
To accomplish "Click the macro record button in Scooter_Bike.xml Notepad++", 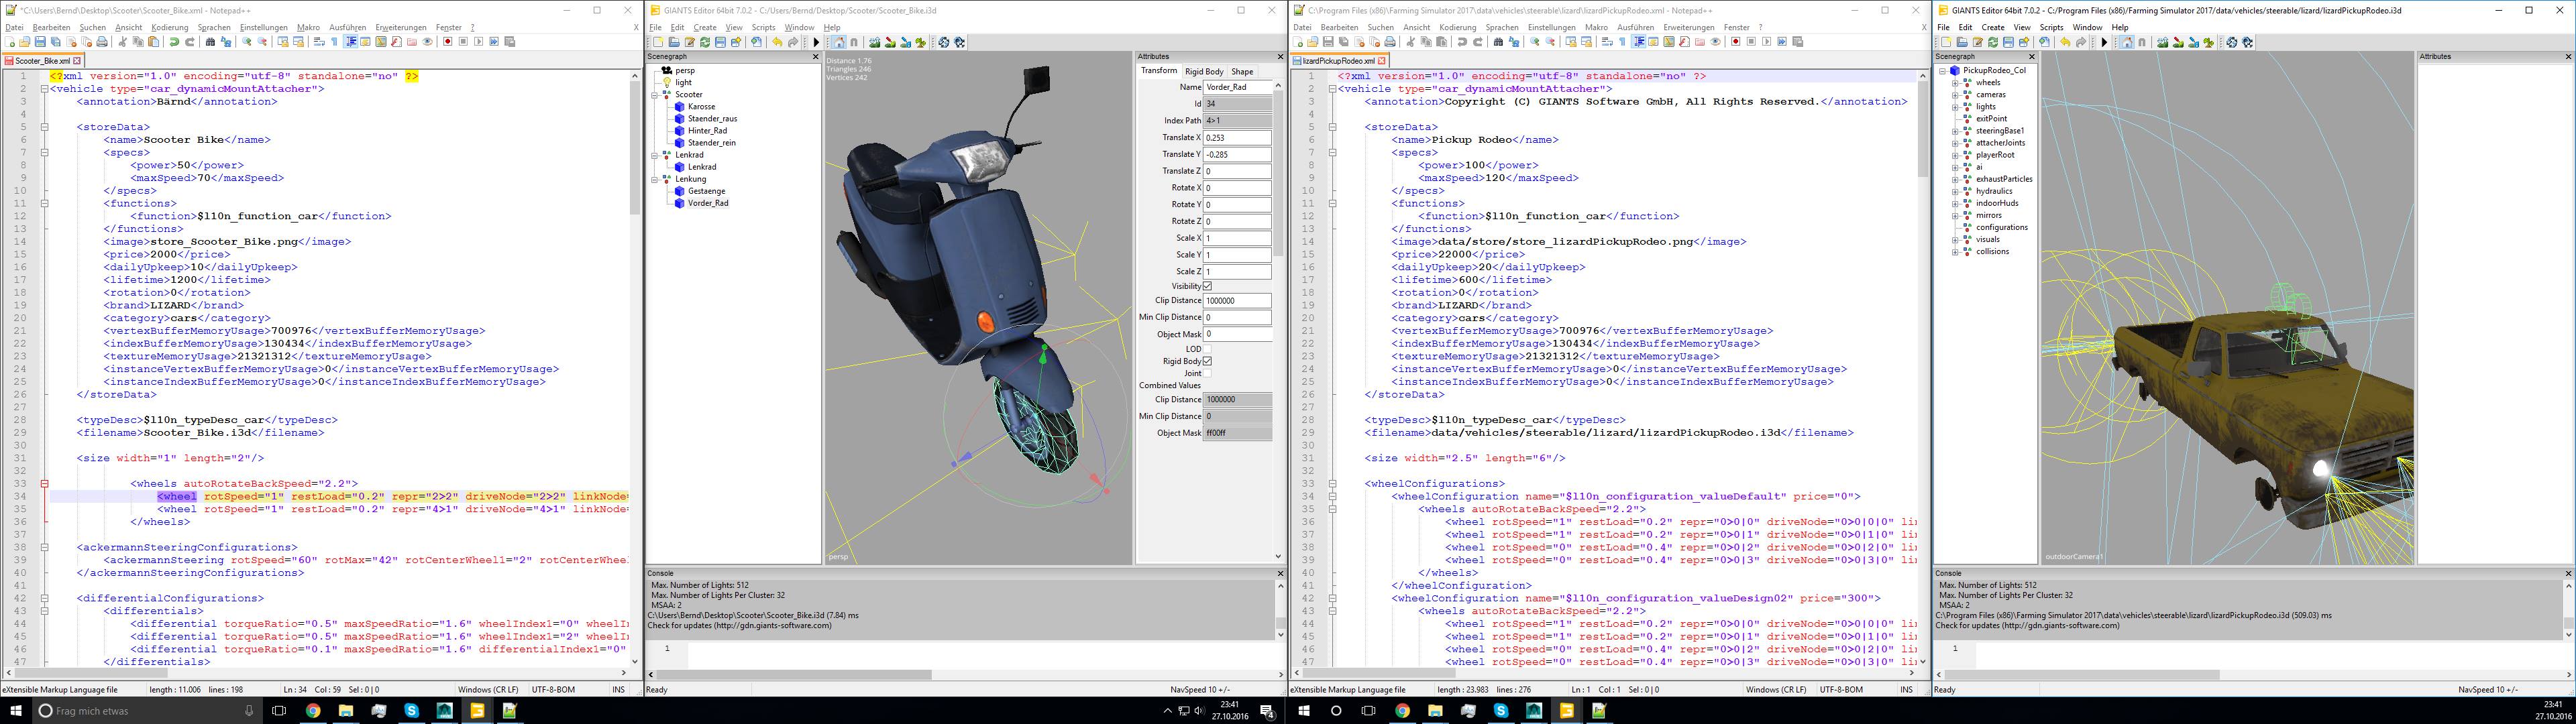I will click(x=448, y=42).
